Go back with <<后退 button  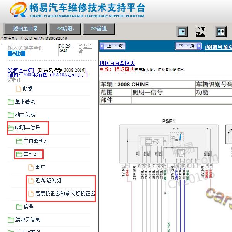65,29
